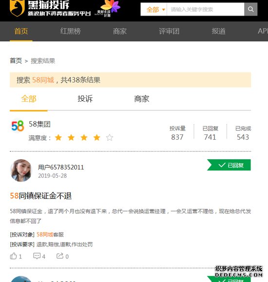
Task: Click the fifth empty satisfaction star
Action: tap(110, 138)
